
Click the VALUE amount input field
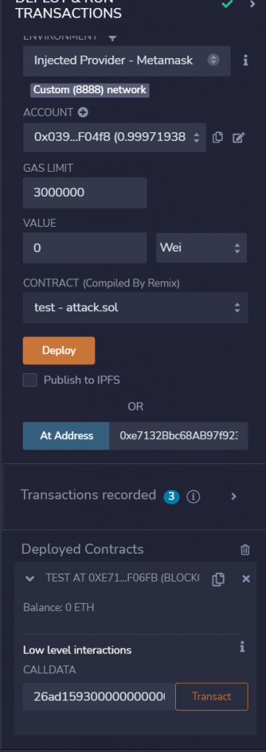[85, 248]
